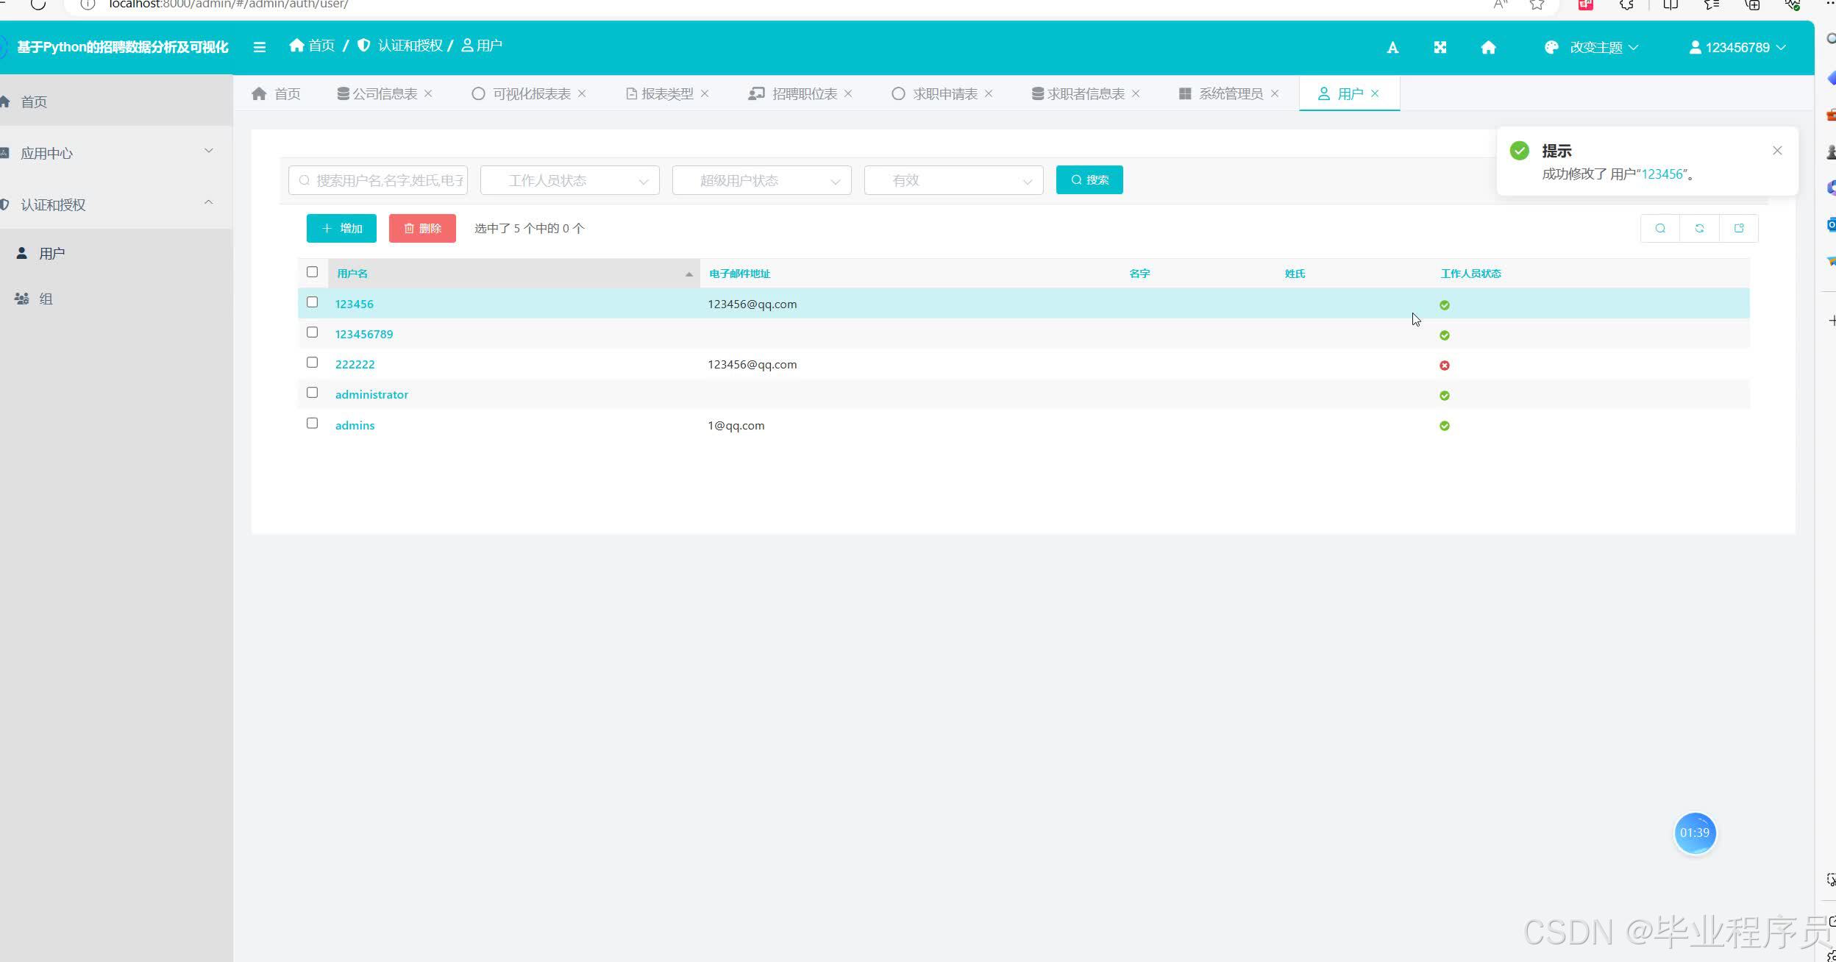Close the 系统管理员 tab
Viewport: 1836px width, 962px height.
[x=1275, y=93]
